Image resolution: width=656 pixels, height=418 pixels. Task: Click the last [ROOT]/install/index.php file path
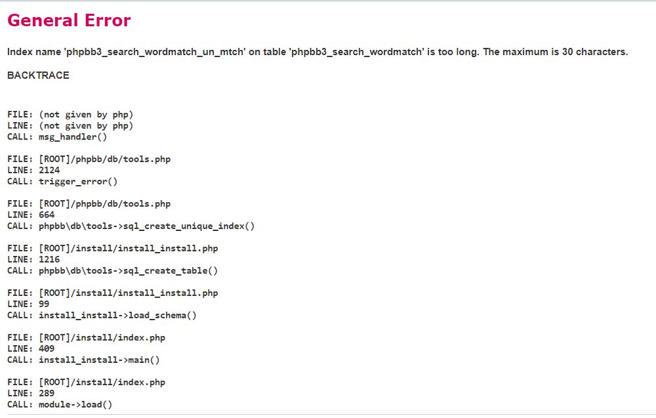[102, 382]
